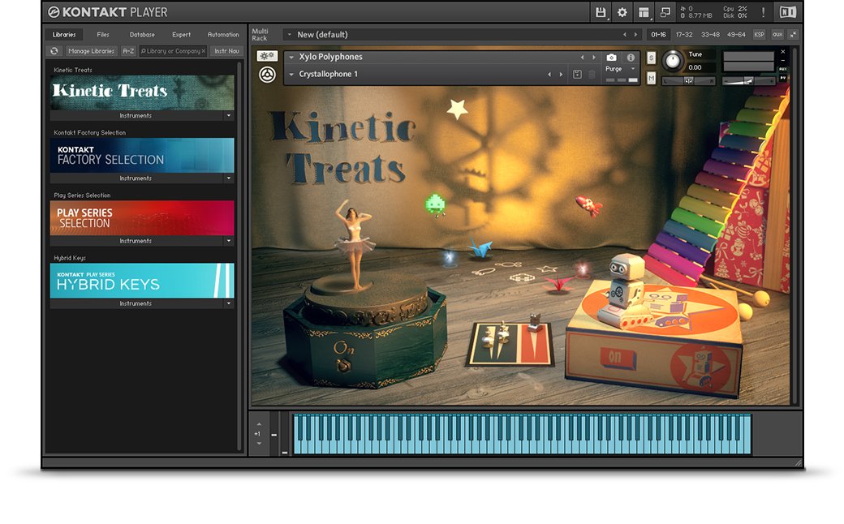Click the panic exclamation mark icon
Viewport: 844px width, 524px height.
click(763, 12)
